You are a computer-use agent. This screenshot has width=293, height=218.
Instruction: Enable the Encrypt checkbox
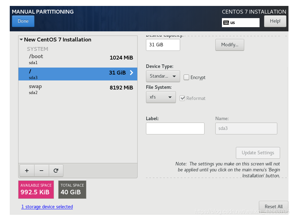(186, 77)
